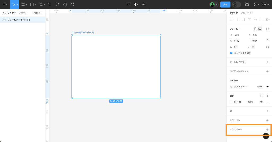Add auto layout with plus icon
The height and width of the screenshot is (142, 272).
coord(267,62)
